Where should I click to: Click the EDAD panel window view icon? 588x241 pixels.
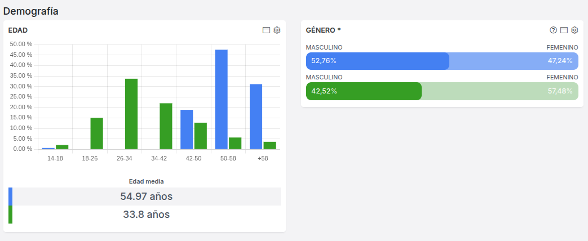tap(266, 30)
